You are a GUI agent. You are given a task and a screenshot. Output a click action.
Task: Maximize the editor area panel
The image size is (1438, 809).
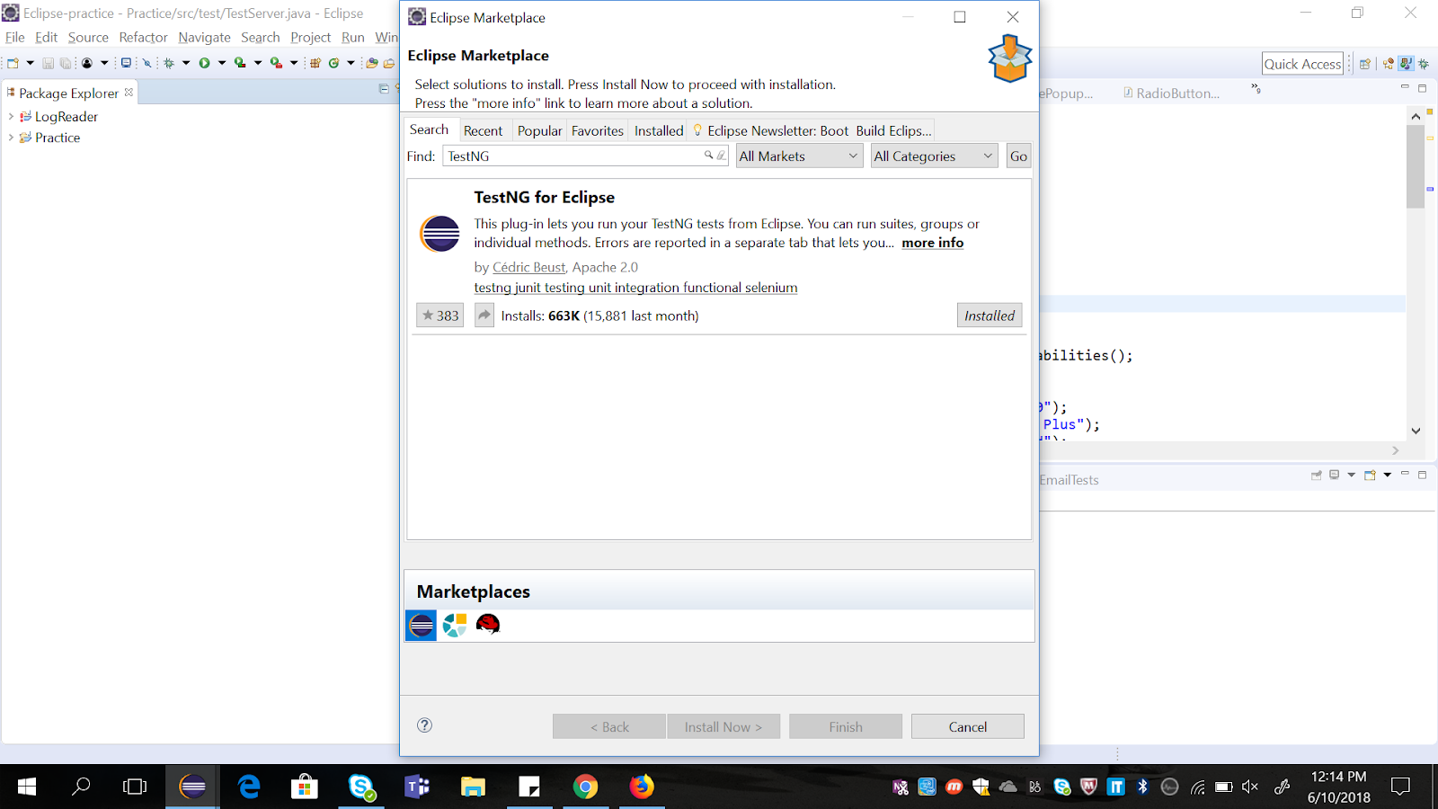point(1422,88)
